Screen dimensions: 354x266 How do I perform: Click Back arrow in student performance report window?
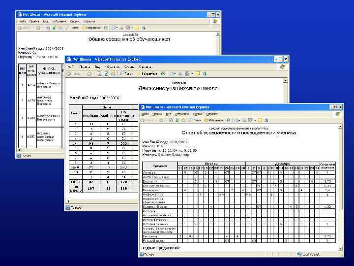pyautogui.click(x=142, y=120)
